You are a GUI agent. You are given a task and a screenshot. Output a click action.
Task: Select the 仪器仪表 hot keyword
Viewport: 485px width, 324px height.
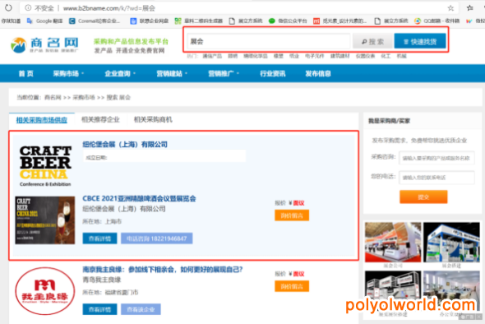point(365,56)
